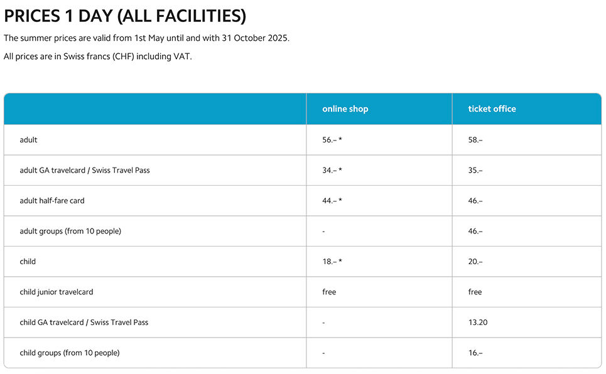Click "free" in the ticket office column
606x374 pixels.
475,292
